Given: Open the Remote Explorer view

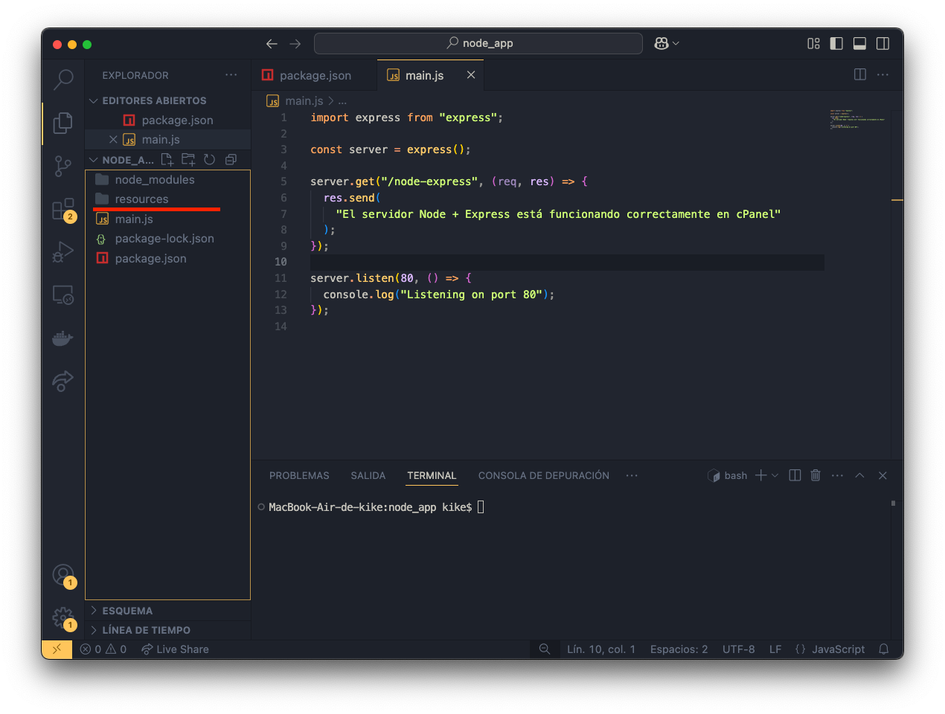Looking at the screenshot, I should click(63, 295).
